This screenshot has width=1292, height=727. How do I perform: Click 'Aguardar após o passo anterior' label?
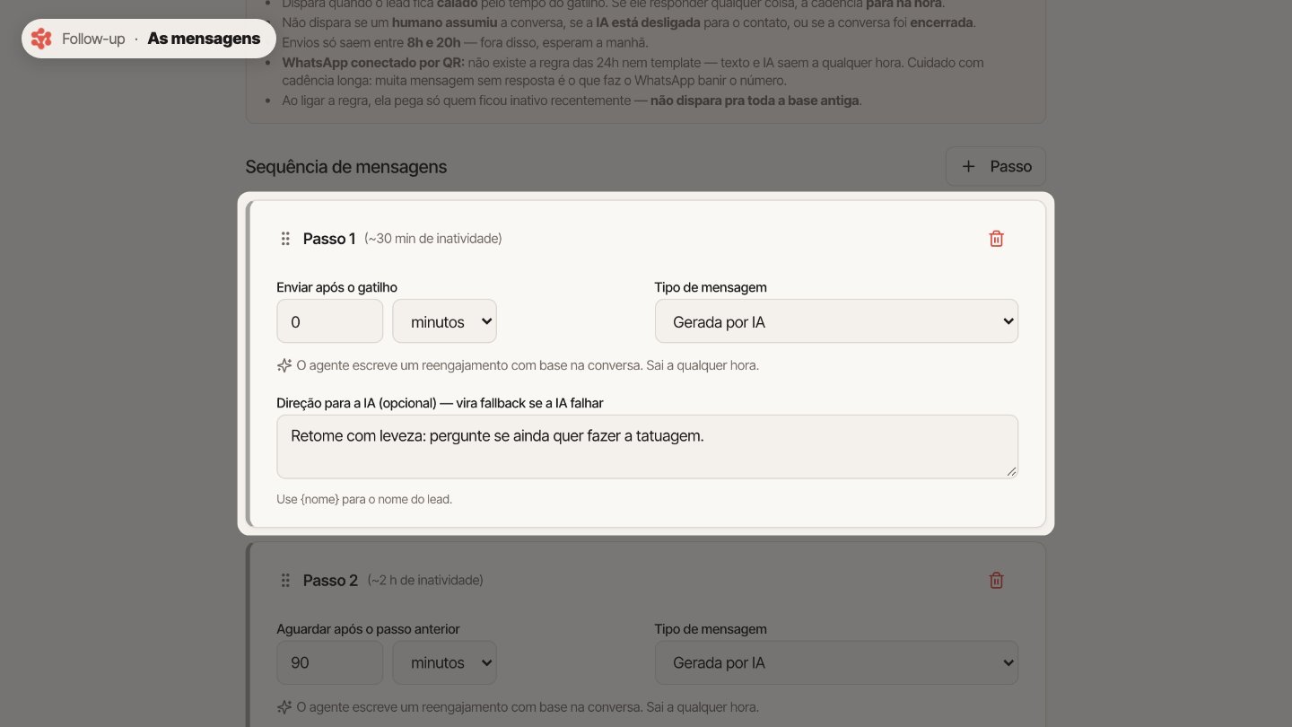click(368, 629)
